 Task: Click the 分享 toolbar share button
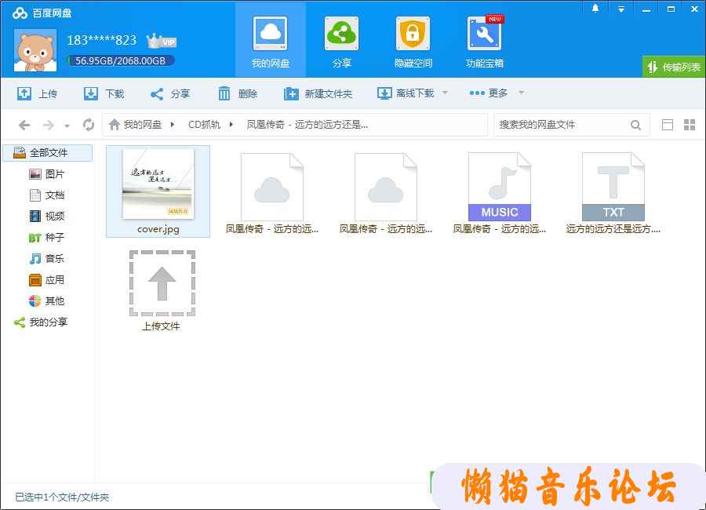tap(170, 93)
